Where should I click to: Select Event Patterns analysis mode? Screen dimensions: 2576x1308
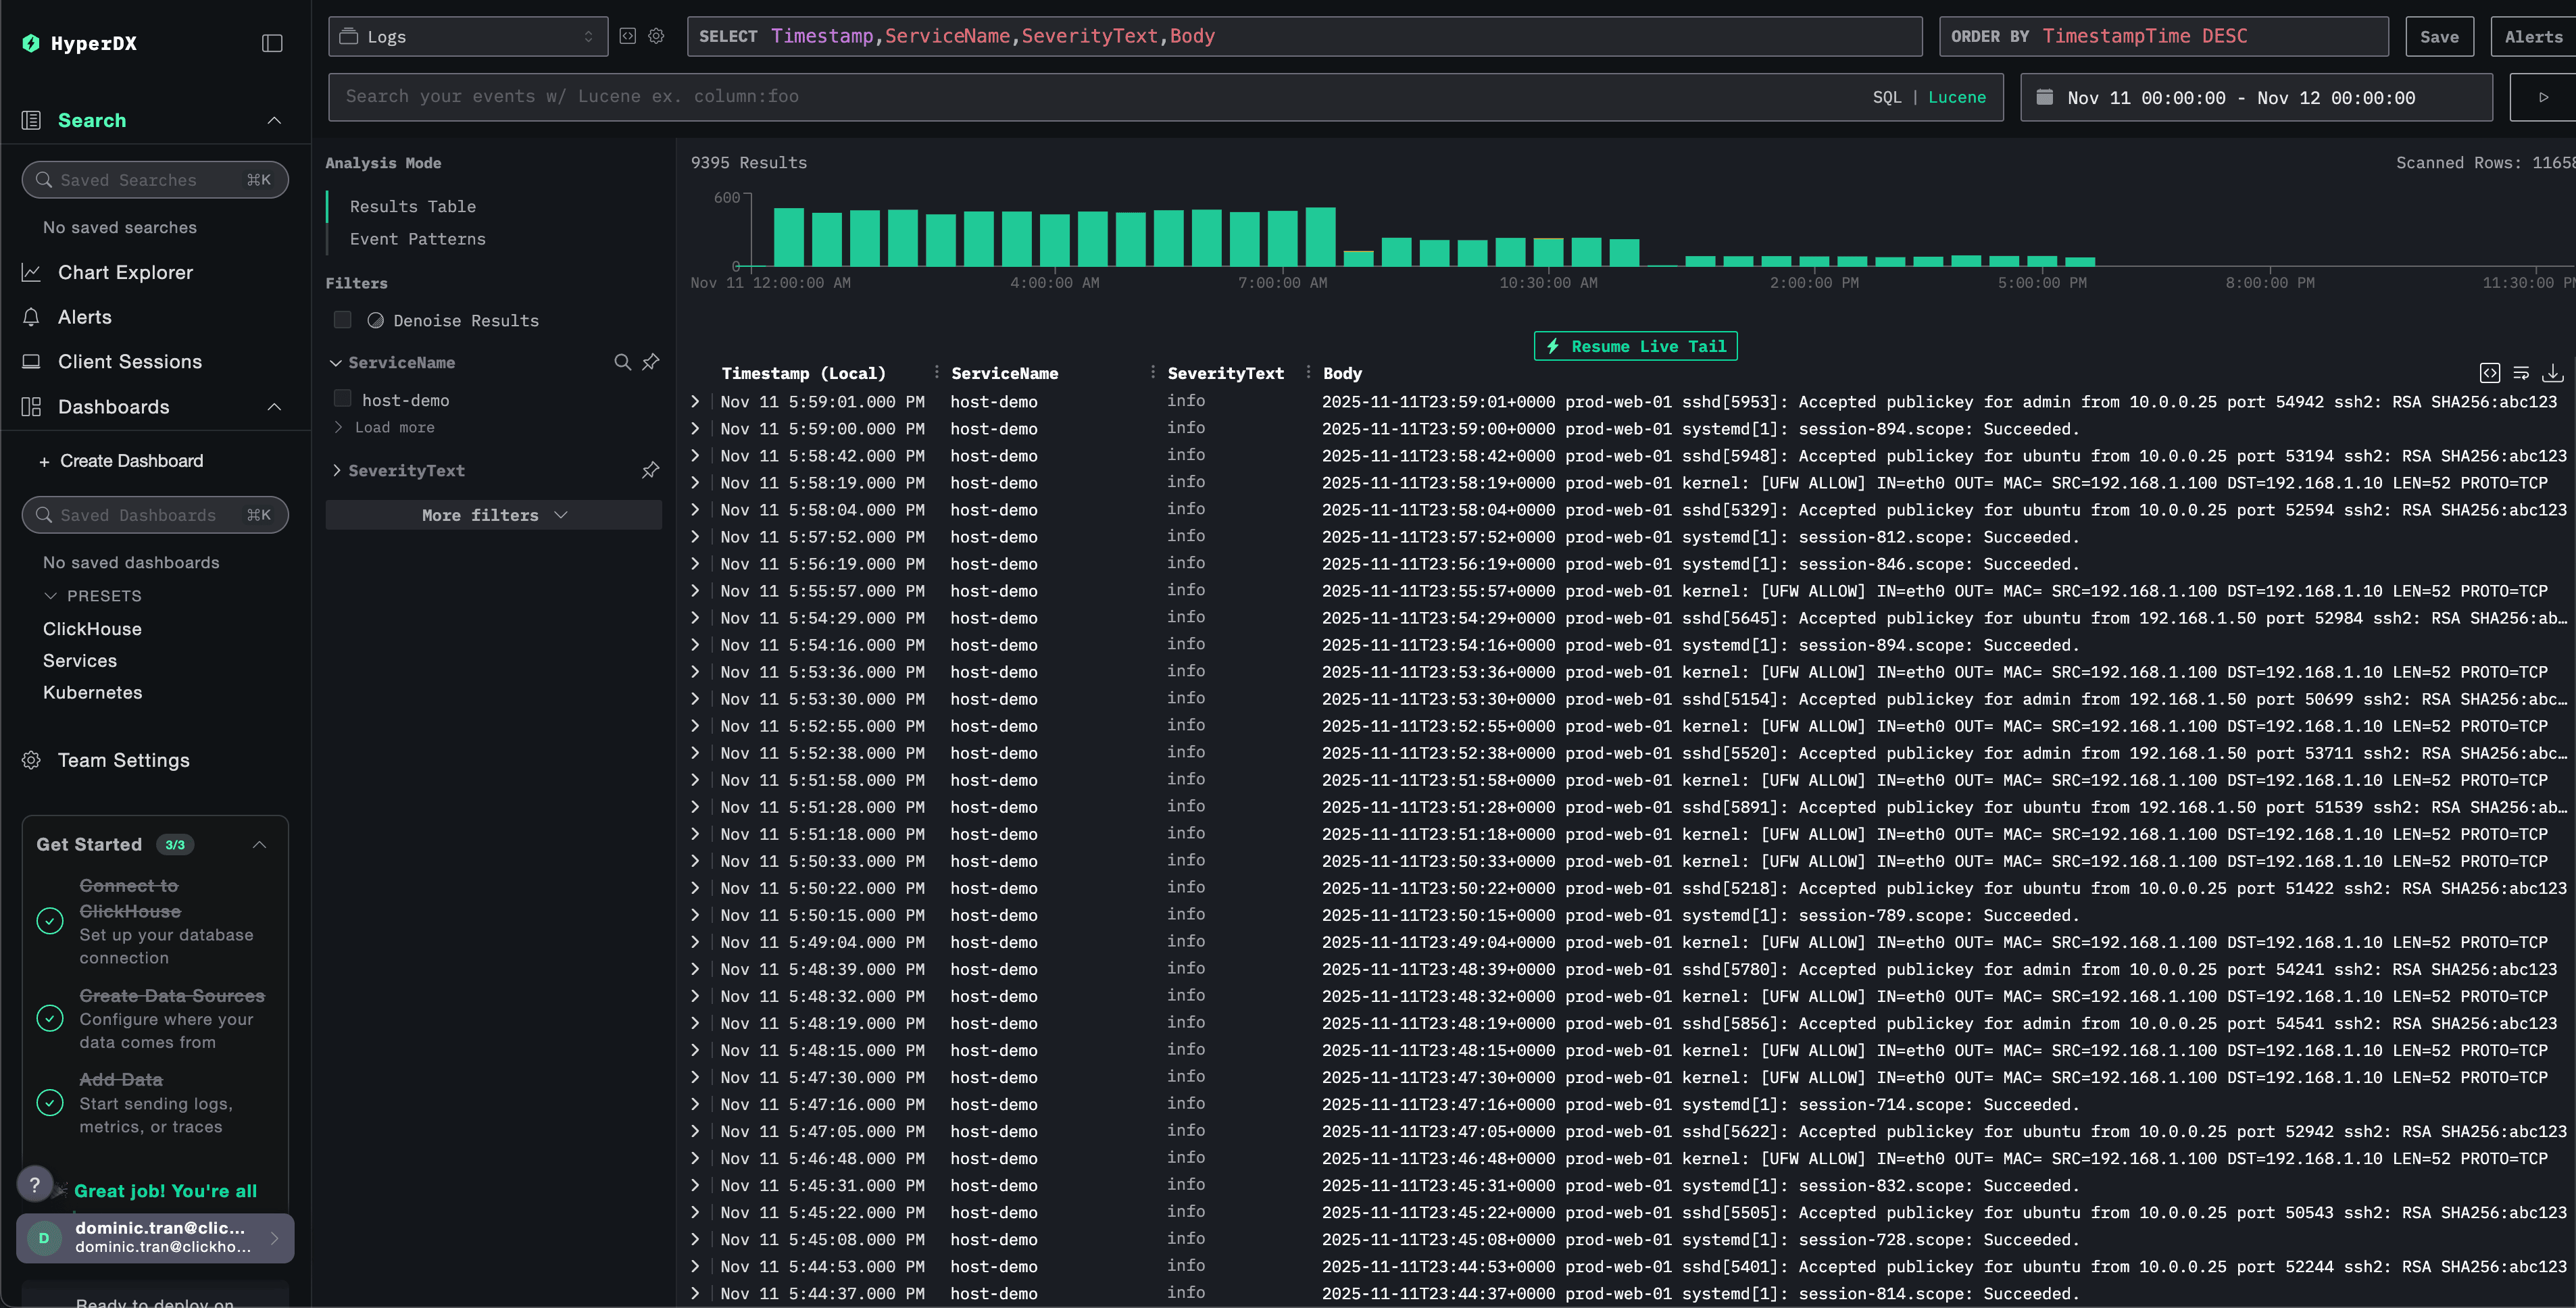point(417,239)
